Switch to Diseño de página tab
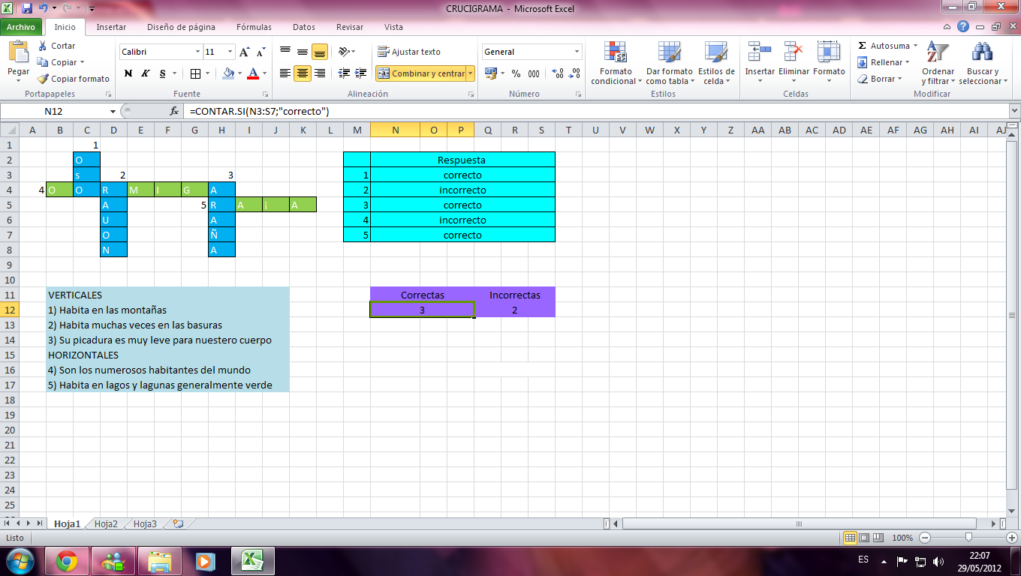1021x576 pixels. pyautogui.click(x=181, y=27)
